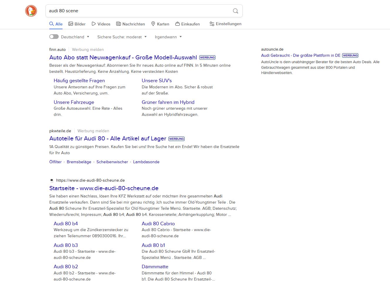The width and height of the screenshot is (390, 282).
Task: Open the Audi Gebraucht autouncle ad
Action: [x=300, y=55]
